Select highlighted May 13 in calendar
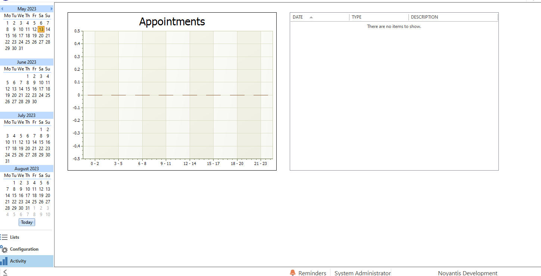The image size is (541, 276). pos(41,29)
